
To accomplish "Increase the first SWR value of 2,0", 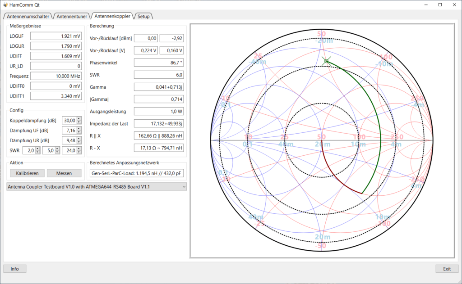I will click(38, 149).
